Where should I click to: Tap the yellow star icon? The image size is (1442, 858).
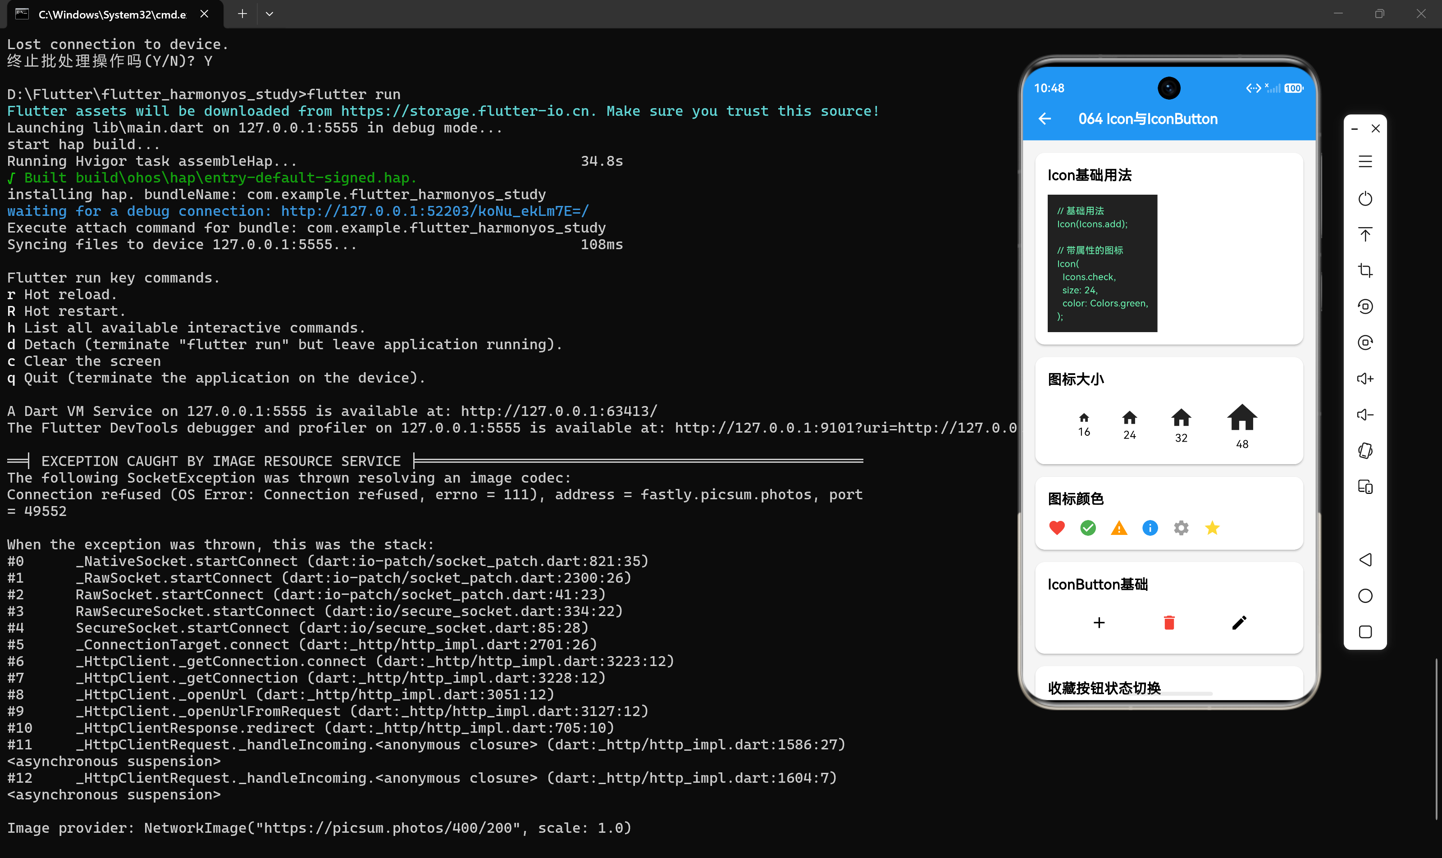[x=1213, y=528]
